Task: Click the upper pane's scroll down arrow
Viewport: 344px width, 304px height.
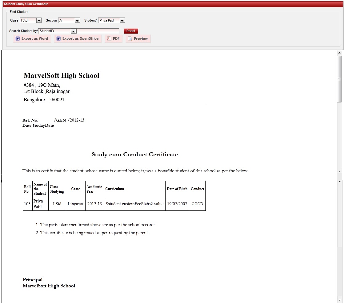Action: [x=339, y=171]
